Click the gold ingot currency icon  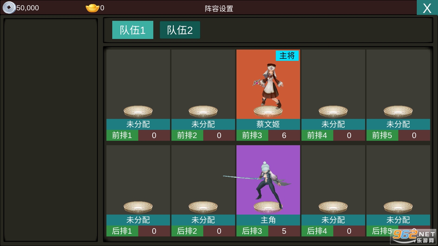[x=92, y=8]
